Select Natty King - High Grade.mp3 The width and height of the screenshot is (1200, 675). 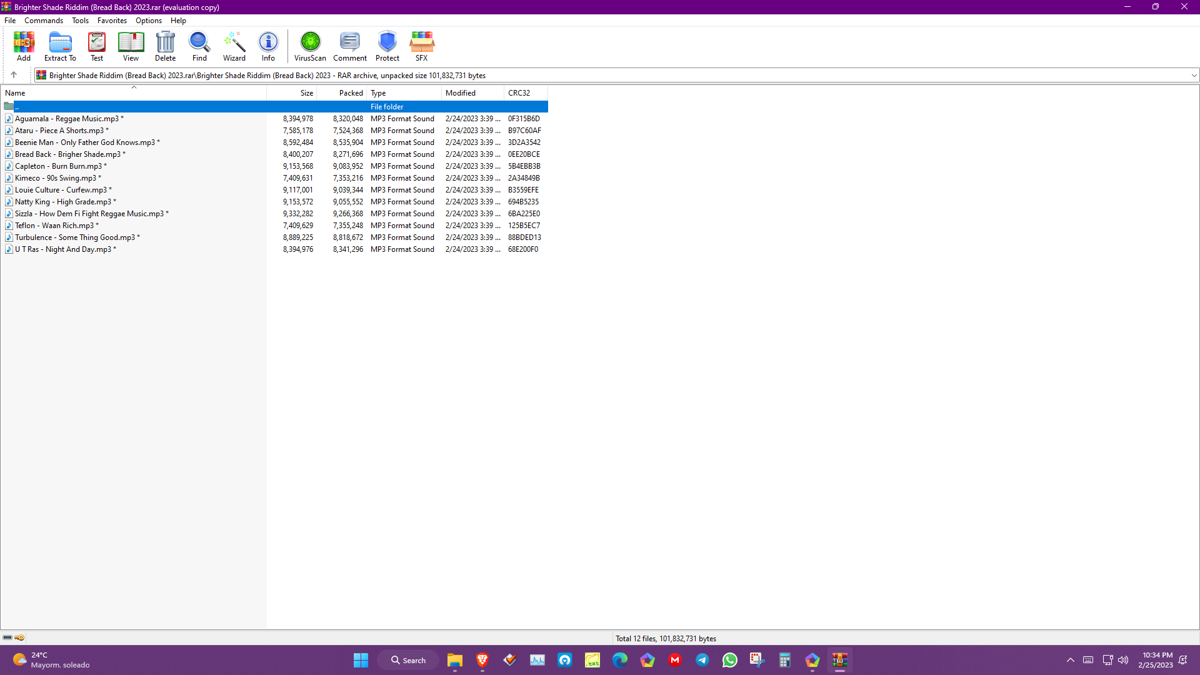[x=275, y=202]
